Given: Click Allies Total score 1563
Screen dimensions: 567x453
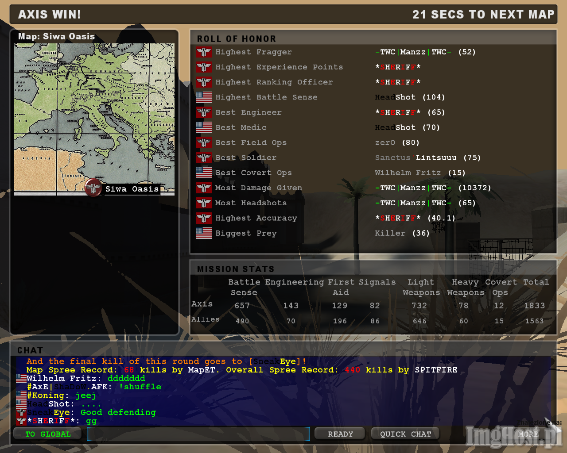Looking at the screenshot, I should click(534, 321).
